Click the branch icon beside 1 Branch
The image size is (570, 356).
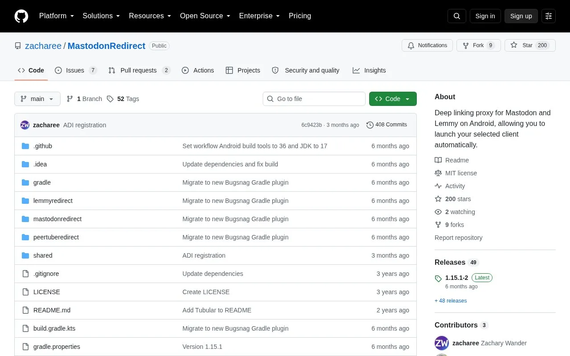pos(70,99)
